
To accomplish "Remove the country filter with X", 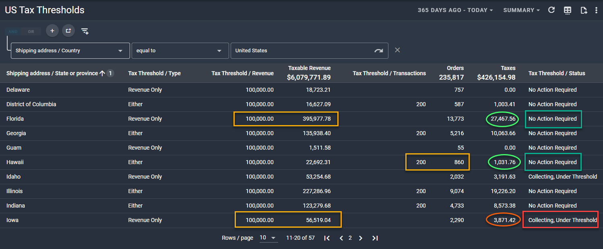I will 397,50.
